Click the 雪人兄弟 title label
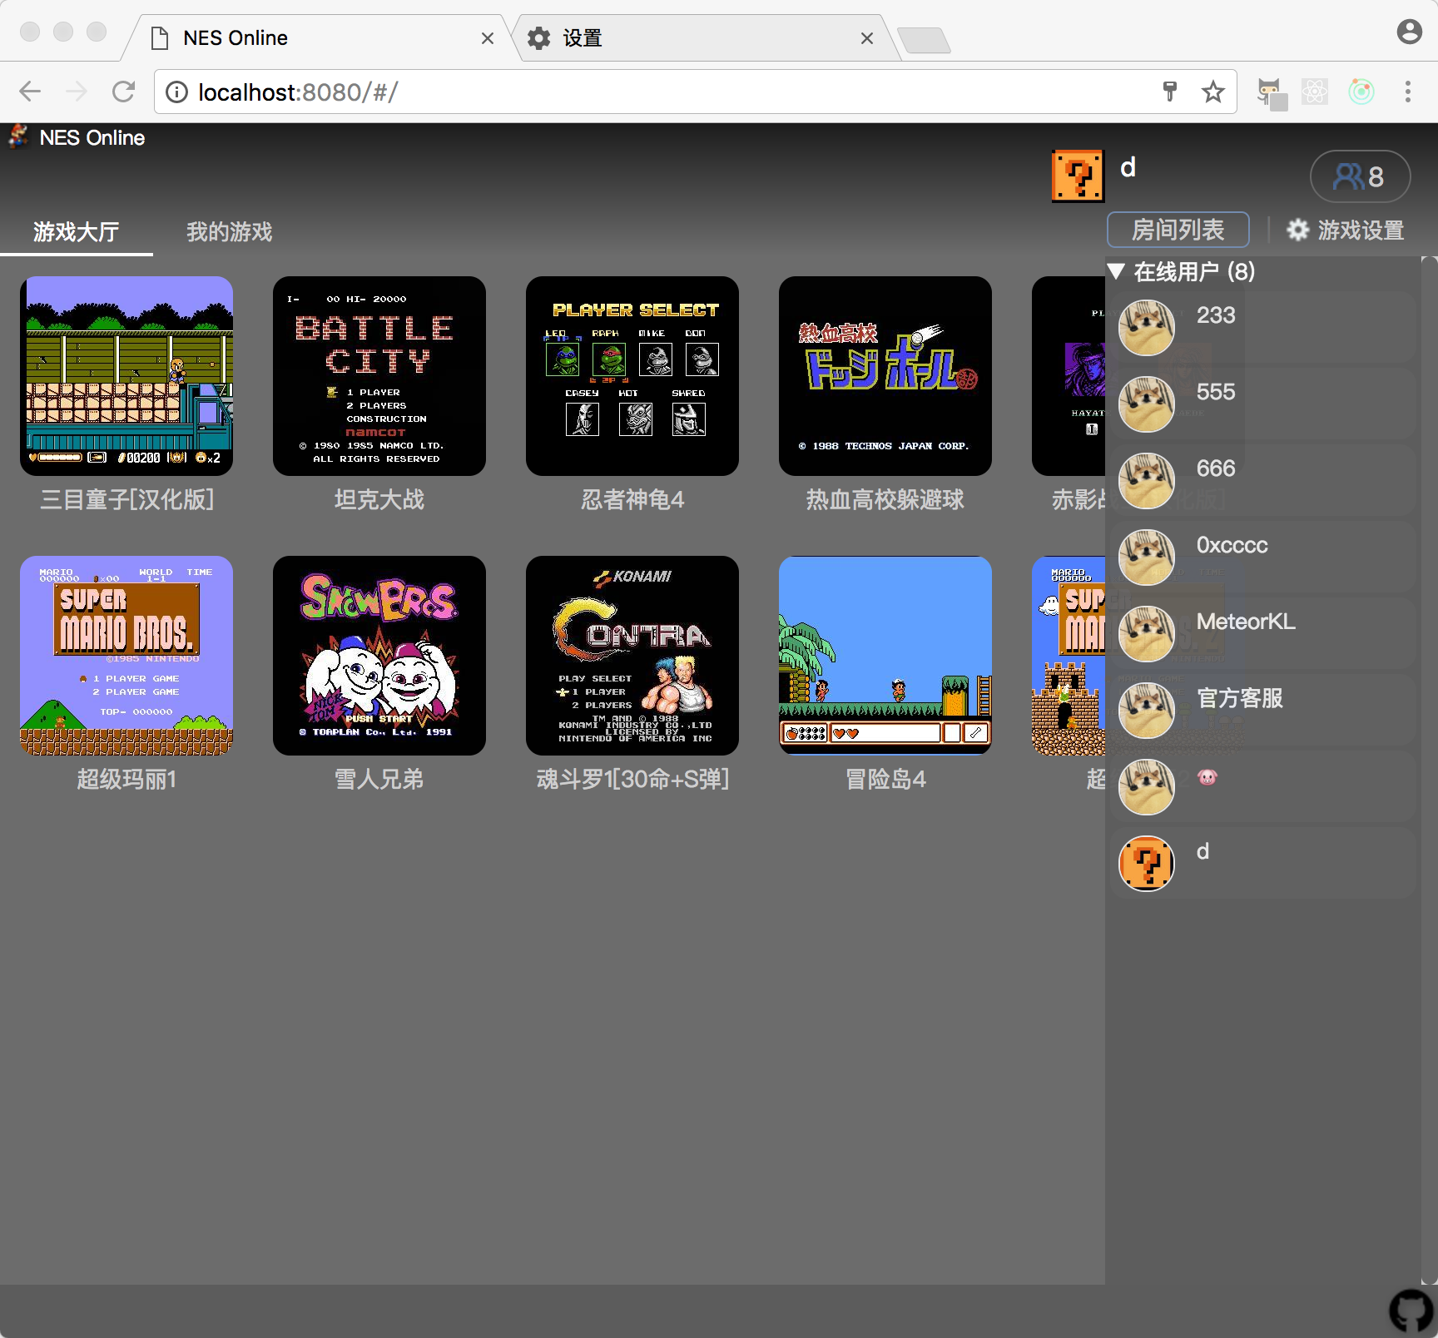 [x=379, y=779]
